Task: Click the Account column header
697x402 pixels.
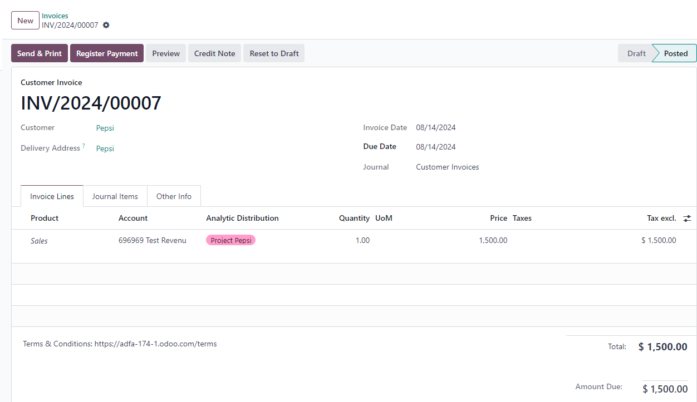Action: [133, 218]
